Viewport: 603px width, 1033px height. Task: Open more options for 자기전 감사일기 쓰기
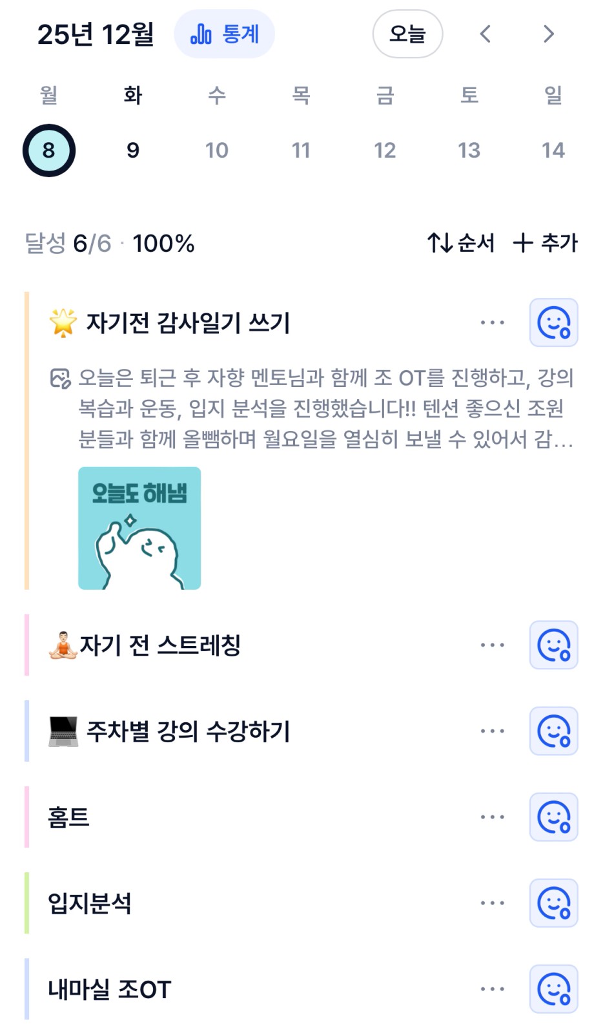click(x=492, y=322)
